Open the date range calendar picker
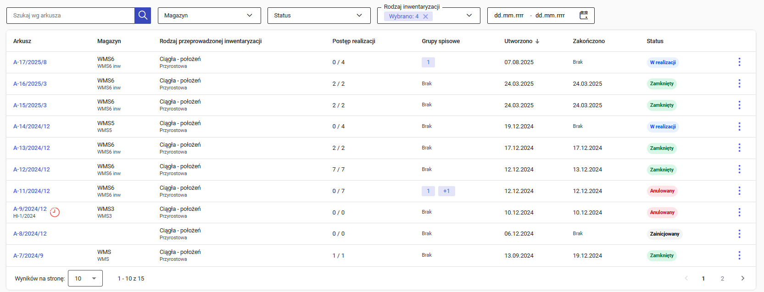This screenshot has height=292, width=764. tap(583, 16)
